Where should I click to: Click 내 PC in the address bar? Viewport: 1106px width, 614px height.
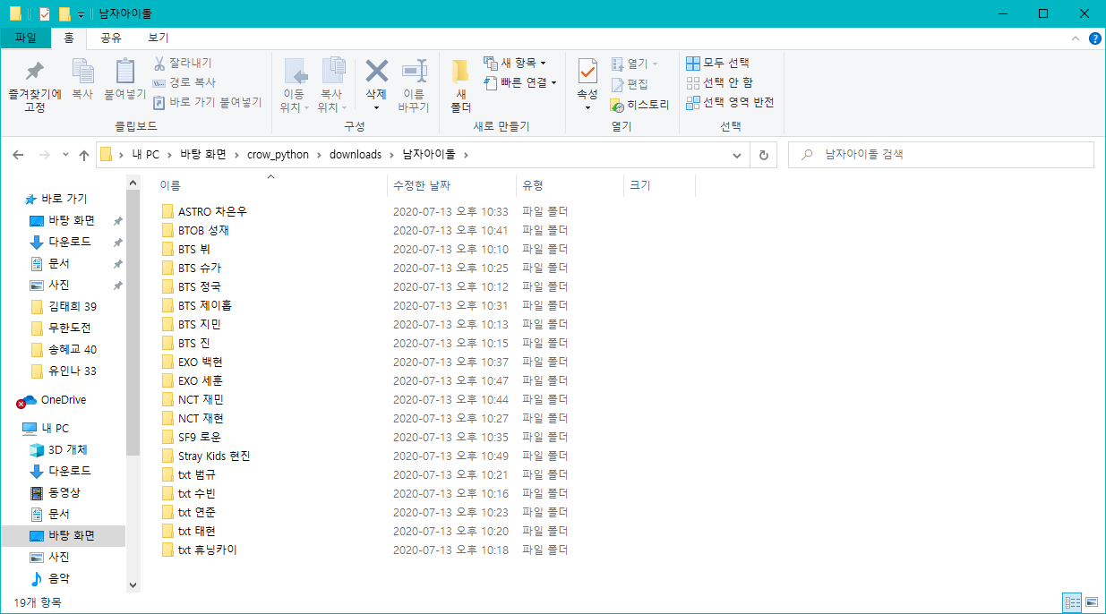click(x=147, y=154)
